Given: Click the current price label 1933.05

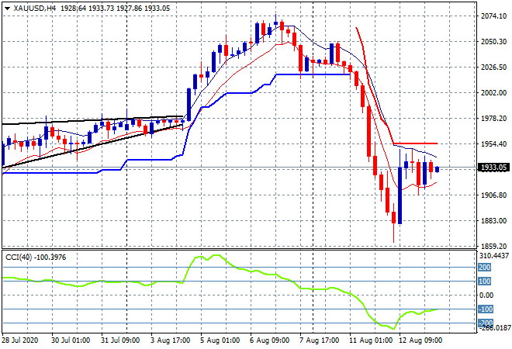Looking at the screenshot, I should (493, 168).
